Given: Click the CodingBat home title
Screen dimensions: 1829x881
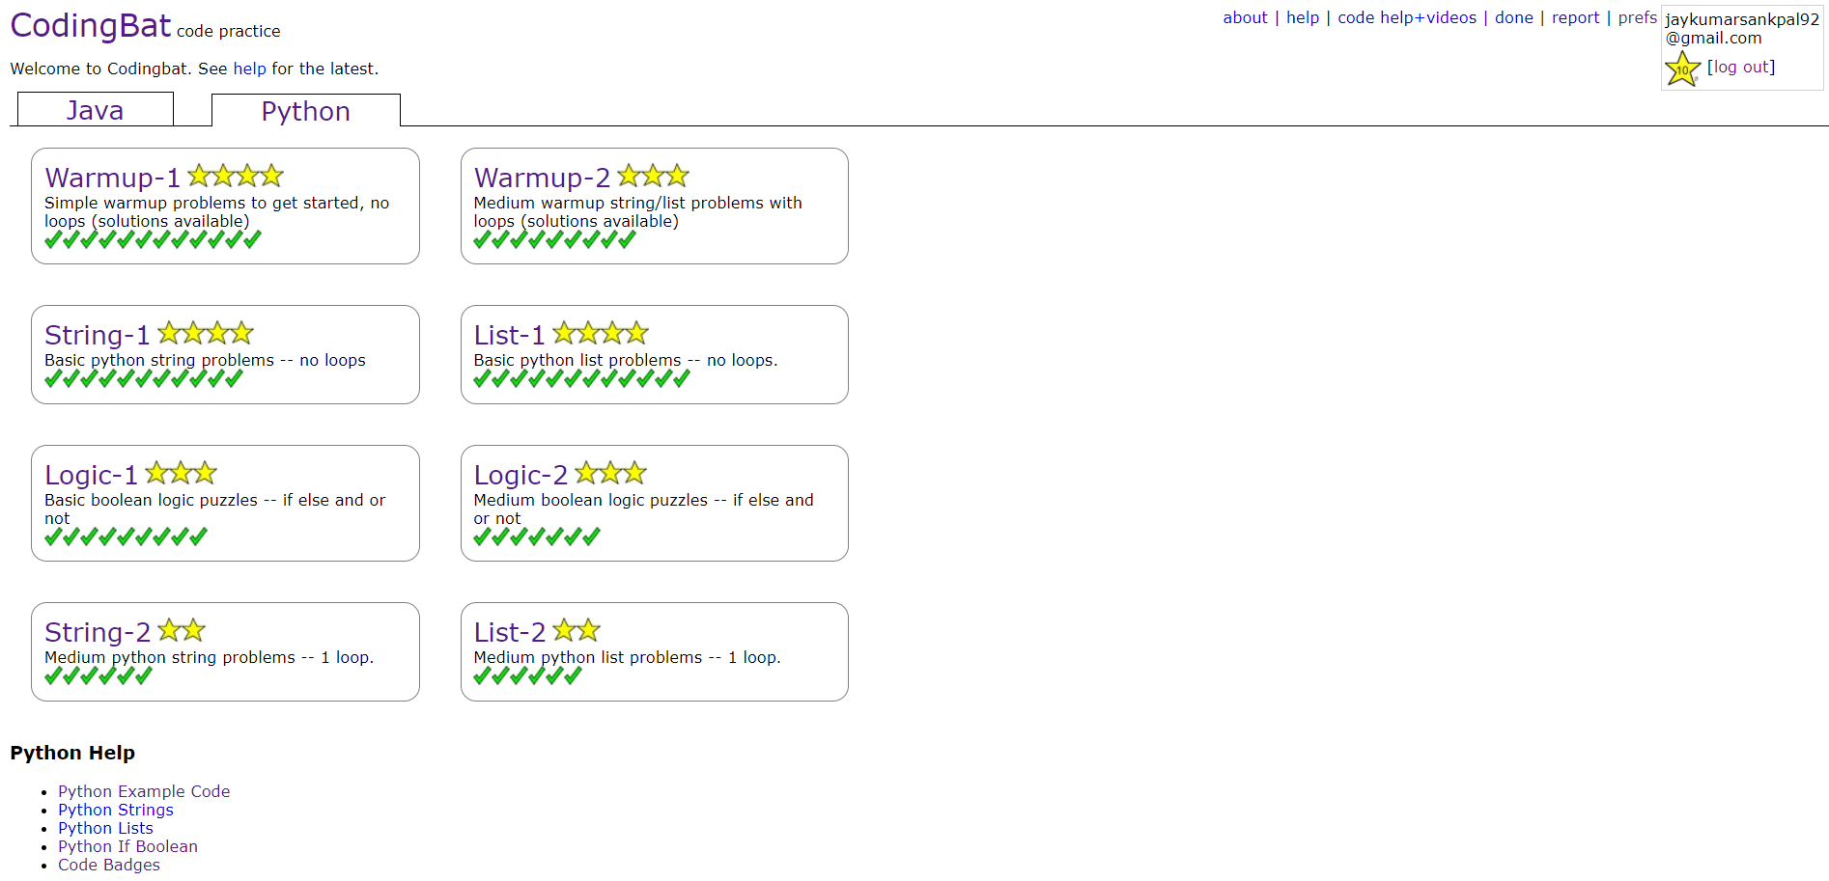Looking at the screenshot, I should pos(91,25).
